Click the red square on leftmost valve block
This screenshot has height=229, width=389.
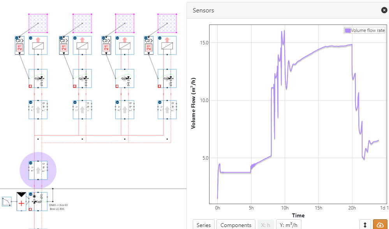coord(30,86)
